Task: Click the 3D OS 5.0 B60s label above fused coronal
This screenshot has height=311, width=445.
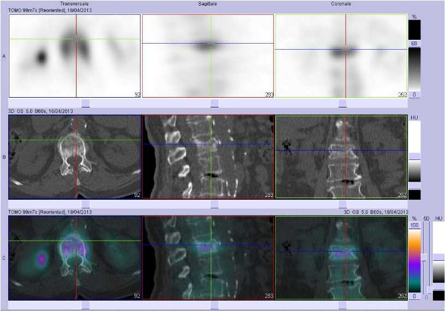Action: click(376, 212)
